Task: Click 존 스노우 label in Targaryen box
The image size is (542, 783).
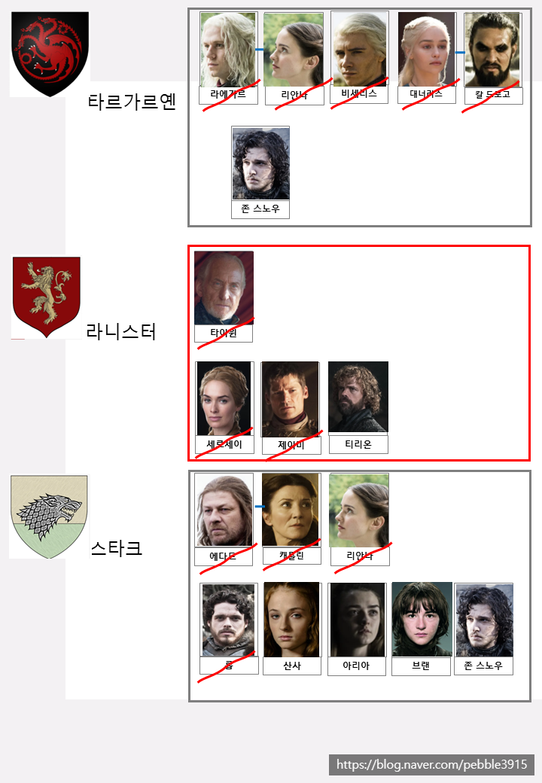Action: (260, 209)
